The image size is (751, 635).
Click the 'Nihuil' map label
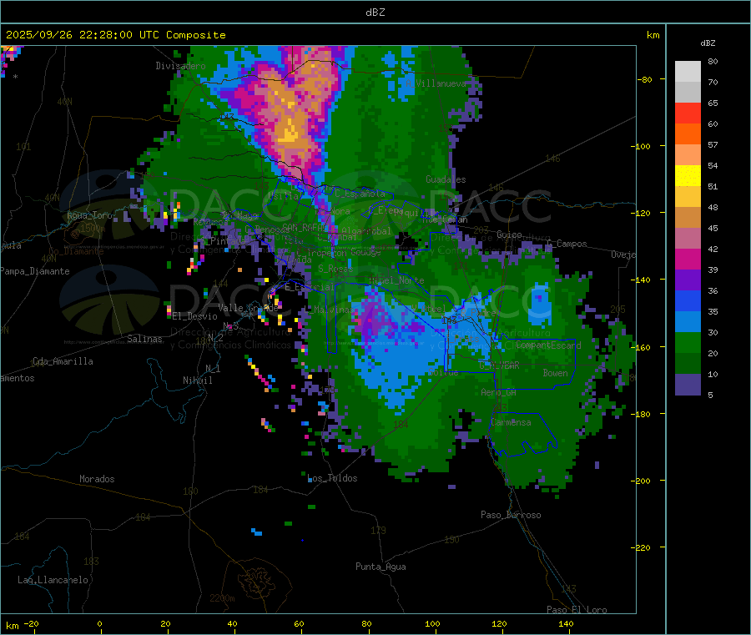197,380
